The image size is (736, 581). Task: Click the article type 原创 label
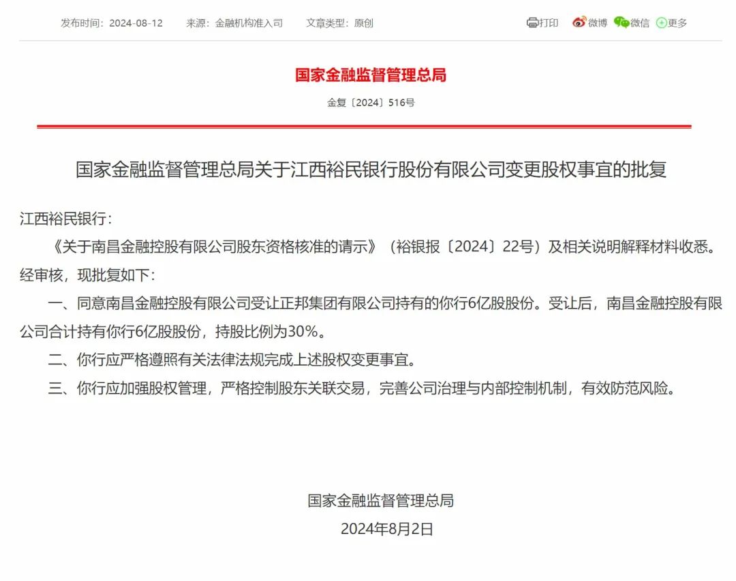[x=363, y=23]
